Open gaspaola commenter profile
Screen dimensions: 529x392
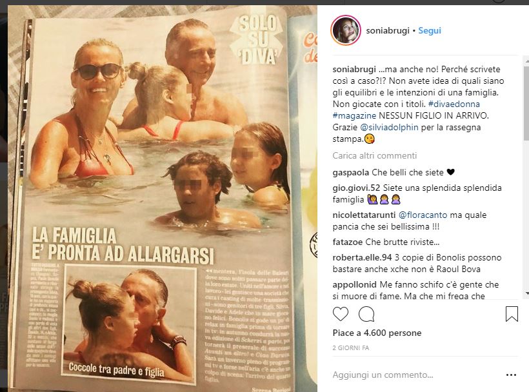[x=350, y=173]
